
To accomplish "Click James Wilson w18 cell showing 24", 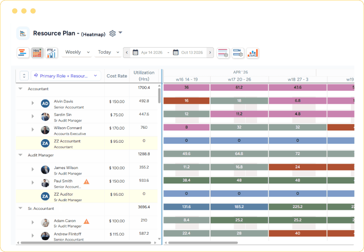I will coord(298,167).
